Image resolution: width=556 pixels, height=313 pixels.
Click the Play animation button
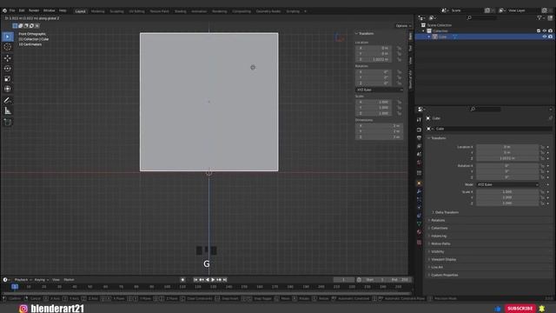[x=213, y=280]
